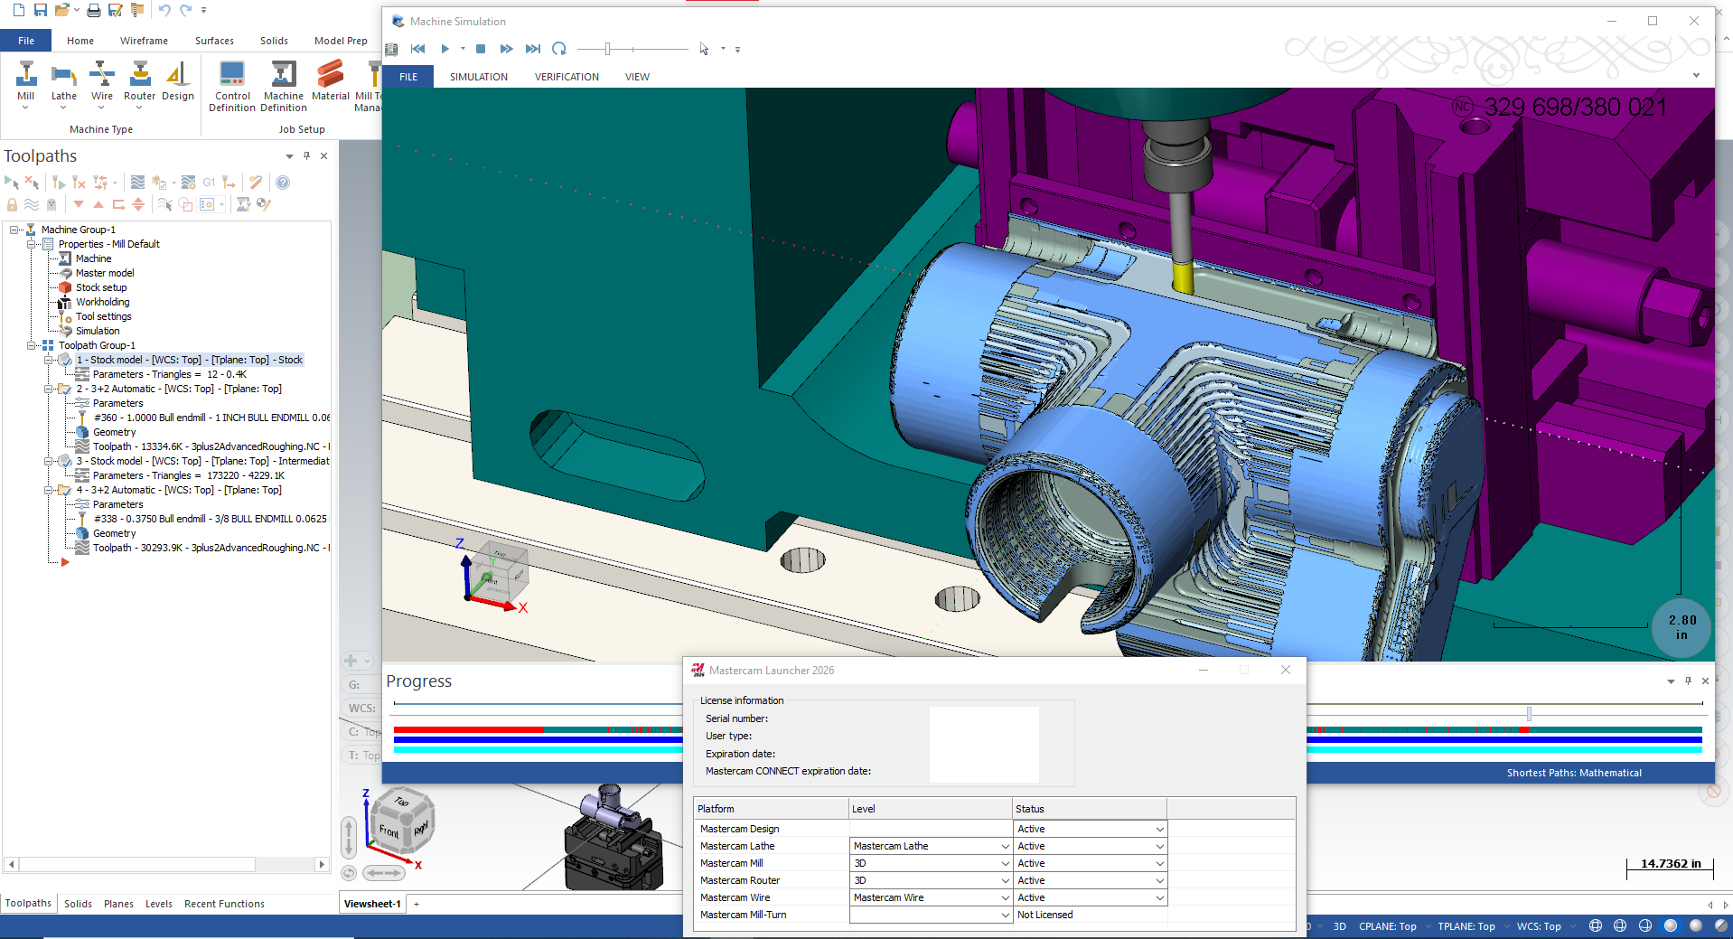Play the machine simulation

pyautogui.click(x=445, y=49)
